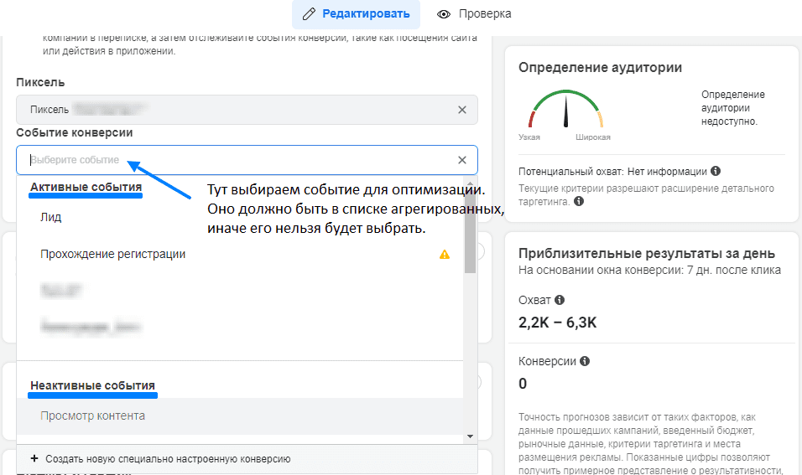
Task: Select the Лид event from the list
Action: point(51,217)
